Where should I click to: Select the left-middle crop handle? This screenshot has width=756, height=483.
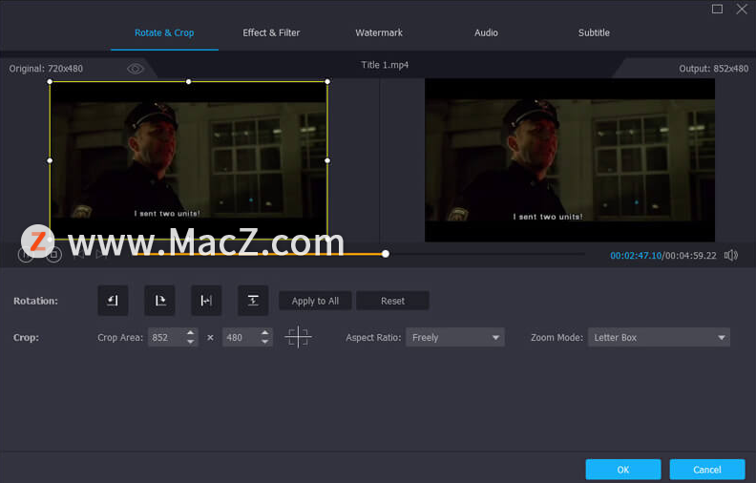coord(50,160)
